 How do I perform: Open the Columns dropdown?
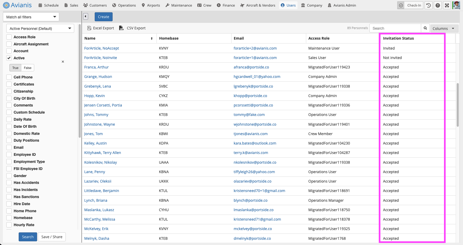(x=444, y=29)
